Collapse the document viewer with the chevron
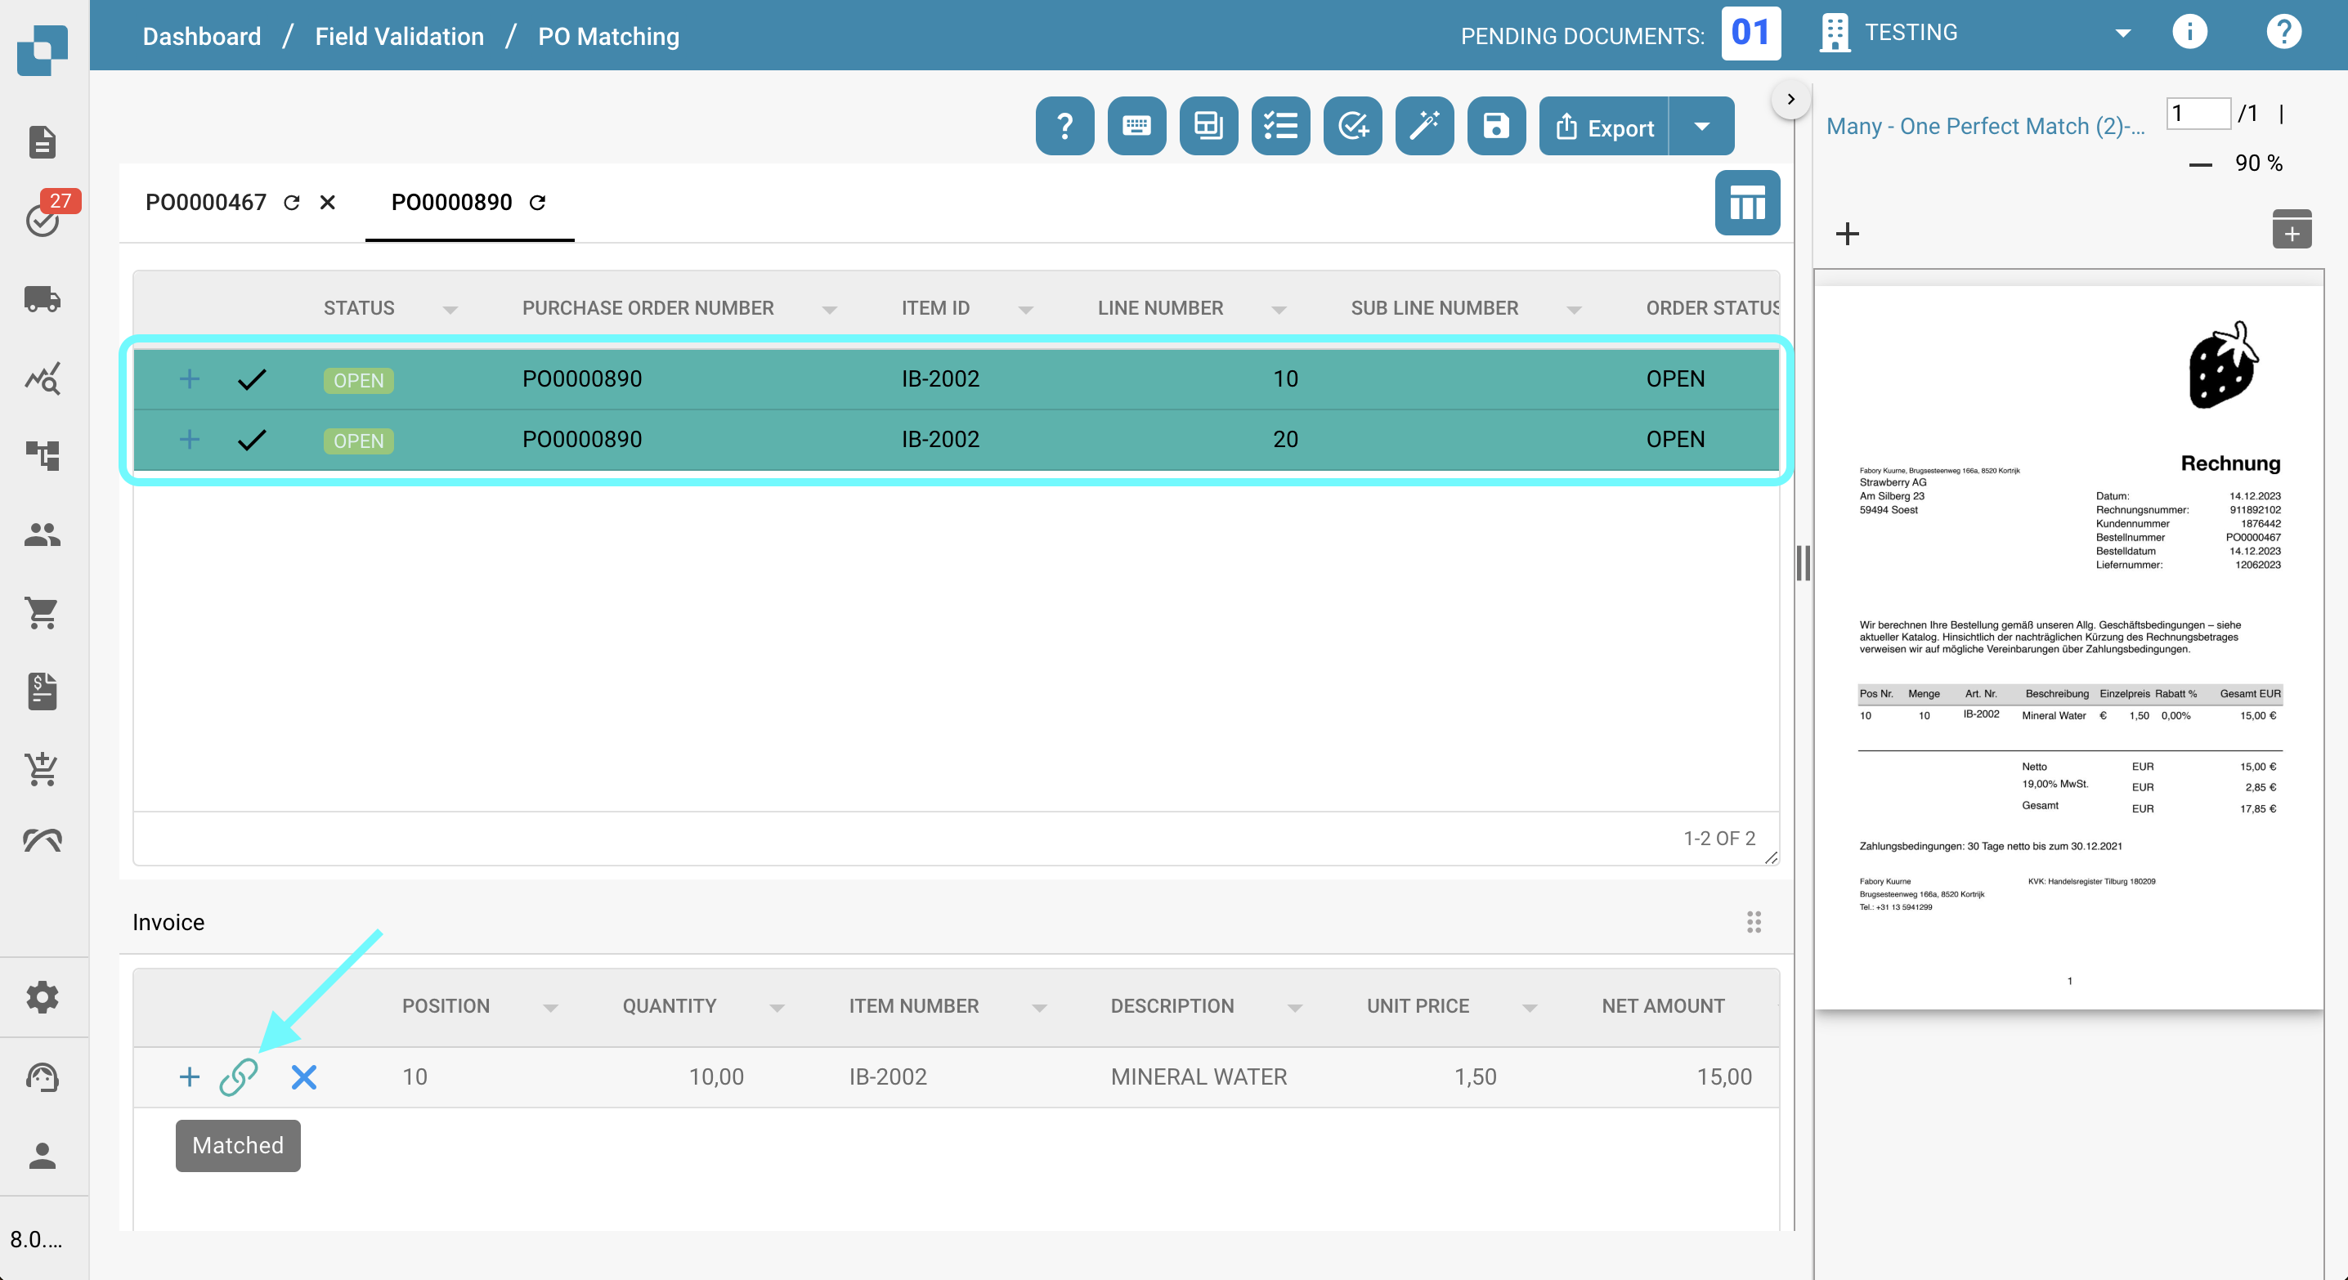The width and height of the screenshot is (2348, 1280). coord(1790,99)
